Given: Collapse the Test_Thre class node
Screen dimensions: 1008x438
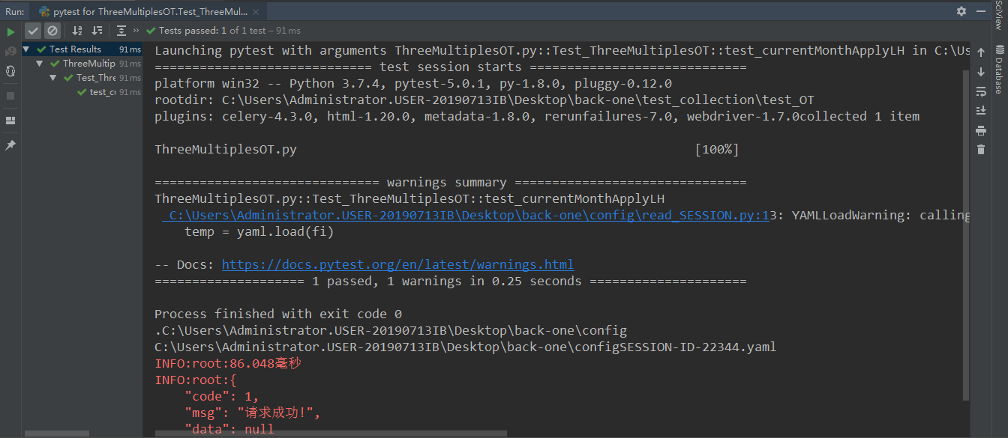Looking at the screenshot, I should [x=54, y=78].
